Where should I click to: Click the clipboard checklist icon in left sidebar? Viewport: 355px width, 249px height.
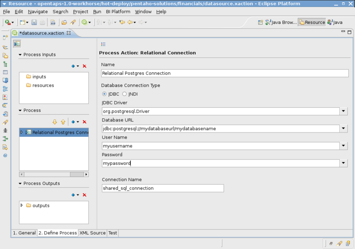point(5,114)
